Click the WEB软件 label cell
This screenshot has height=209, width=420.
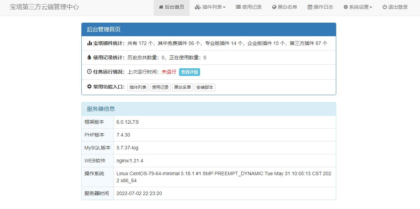pyautogui.click(x=98, y=161)
